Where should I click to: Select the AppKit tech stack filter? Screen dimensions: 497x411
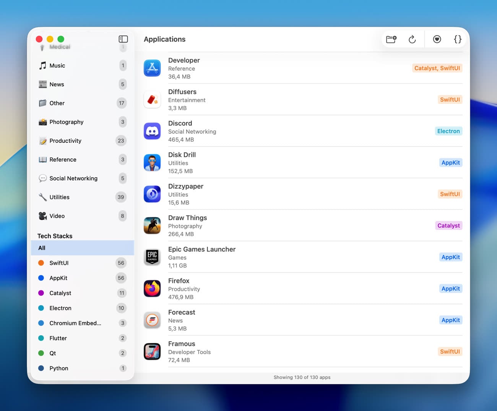58,278
